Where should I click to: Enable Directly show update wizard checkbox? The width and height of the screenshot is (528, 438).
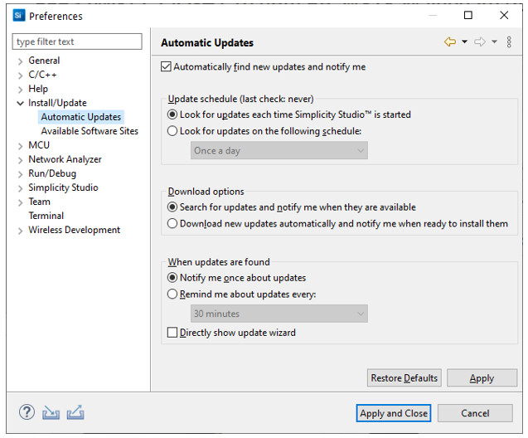[172, 333]
